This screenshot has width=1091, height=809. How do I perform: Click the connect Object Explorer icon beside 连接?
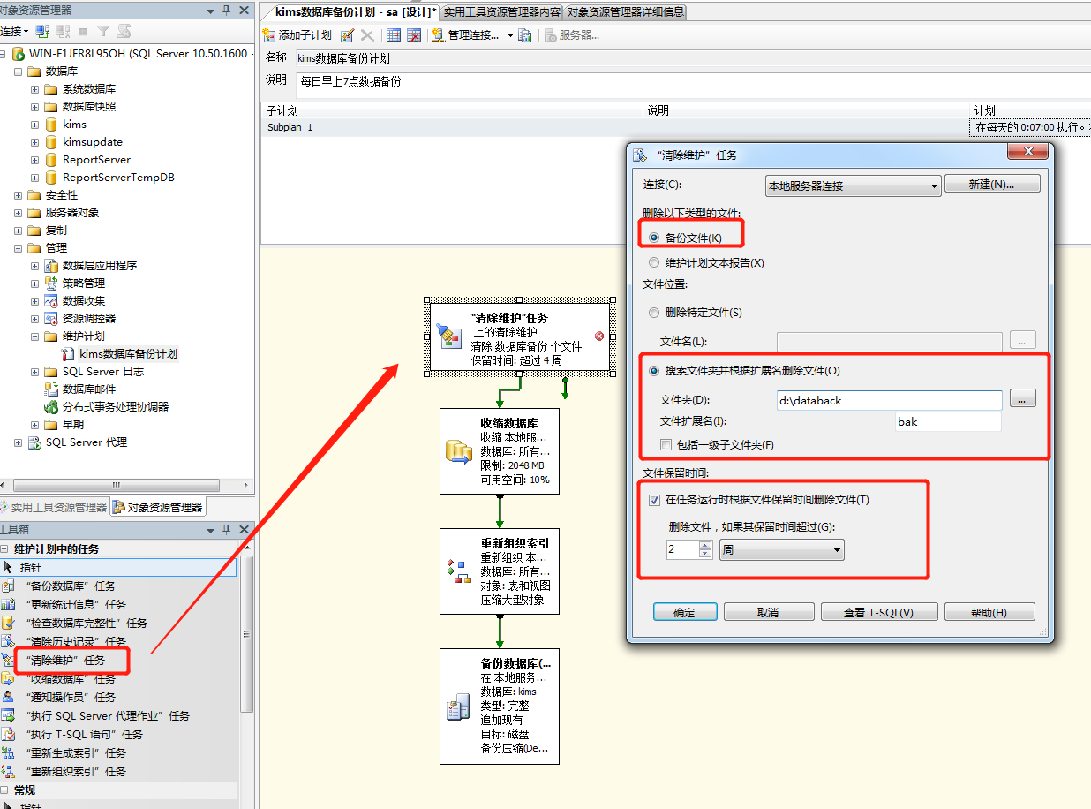pyautogui.click(x=42, y=31)
